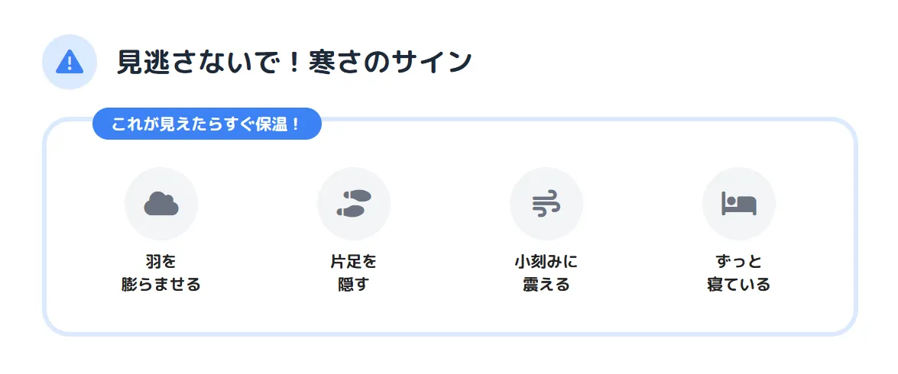Select the footprints icon for 片足を隠す
898x374 pixels.
point(354,204)
